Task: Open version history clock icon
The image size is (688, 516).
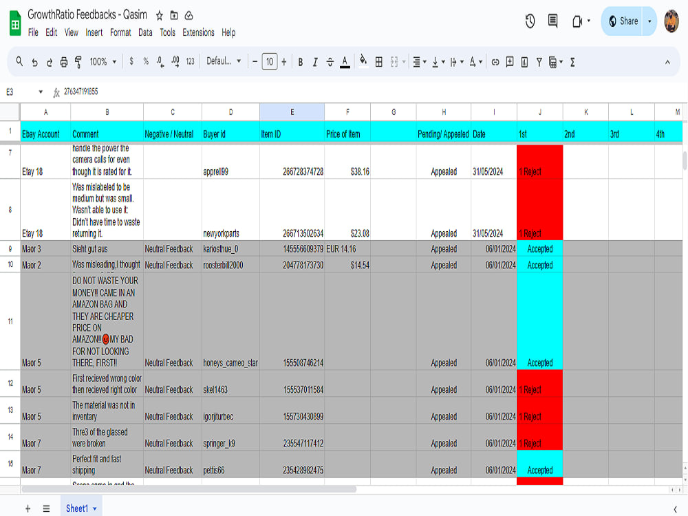Action: pyautogui.click(x=530, y=21)
